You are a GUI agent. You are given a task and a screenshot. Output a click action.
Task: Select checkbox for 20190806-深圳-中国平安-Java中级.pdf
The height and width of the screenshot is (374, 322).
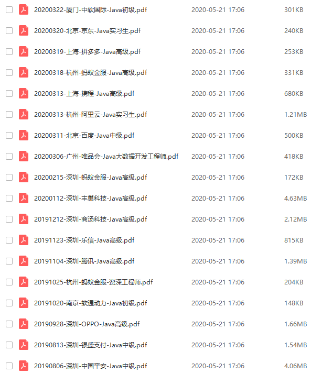point(9,366)
